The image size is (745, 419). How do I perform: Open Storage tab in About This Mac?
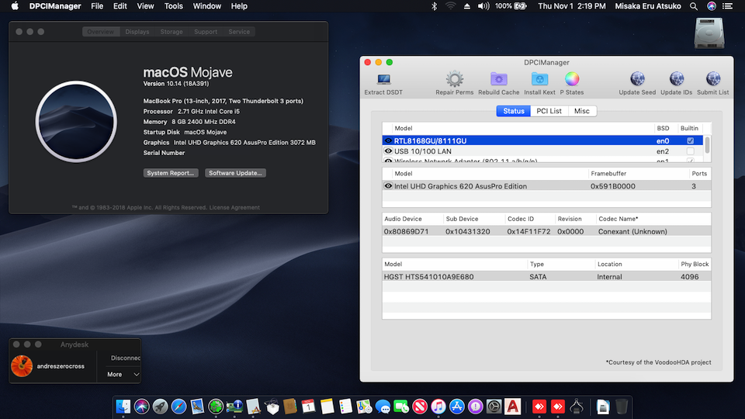pyautogui.click(x=172, y=32)
